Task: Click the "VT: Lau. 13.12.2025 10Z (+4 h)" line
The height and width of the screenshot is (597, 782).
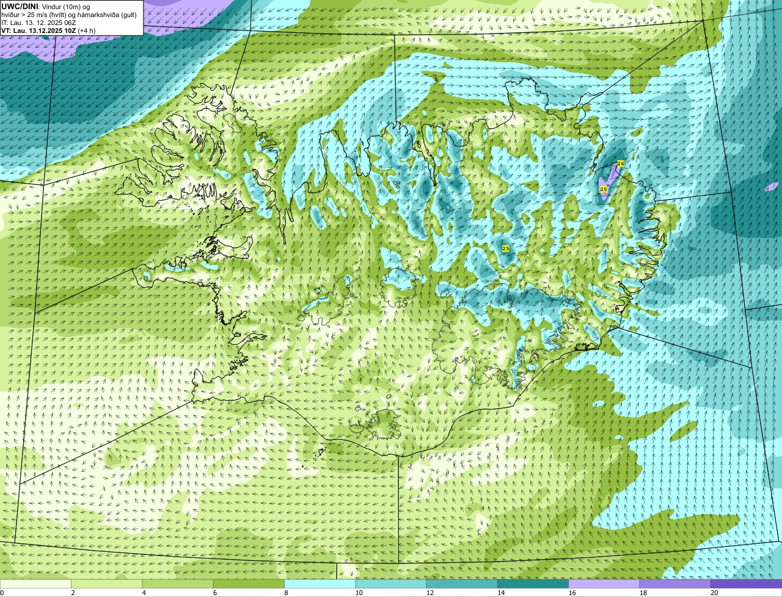Action: pos(48,30)
